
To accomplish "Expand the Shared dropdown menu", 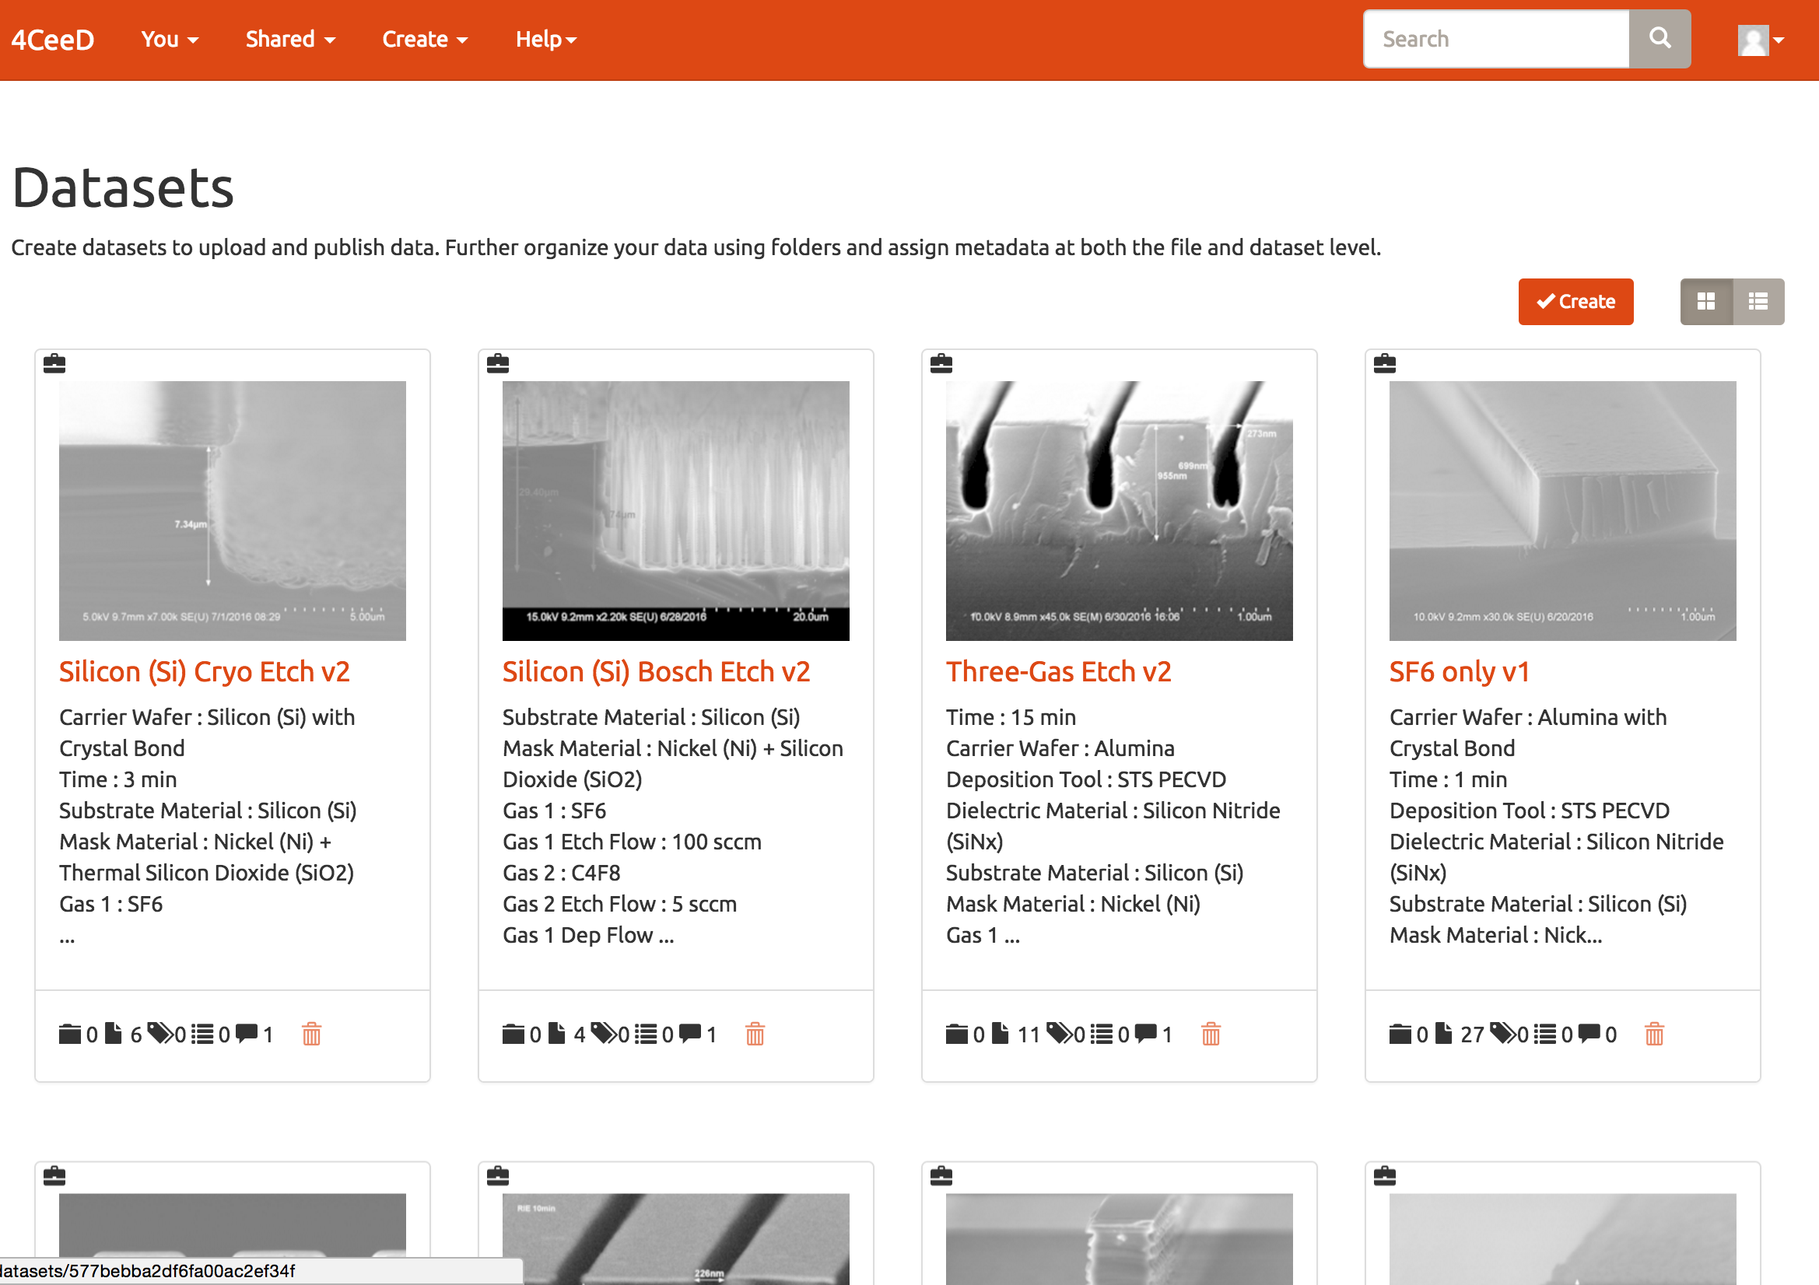I will [x=290, y=39].
